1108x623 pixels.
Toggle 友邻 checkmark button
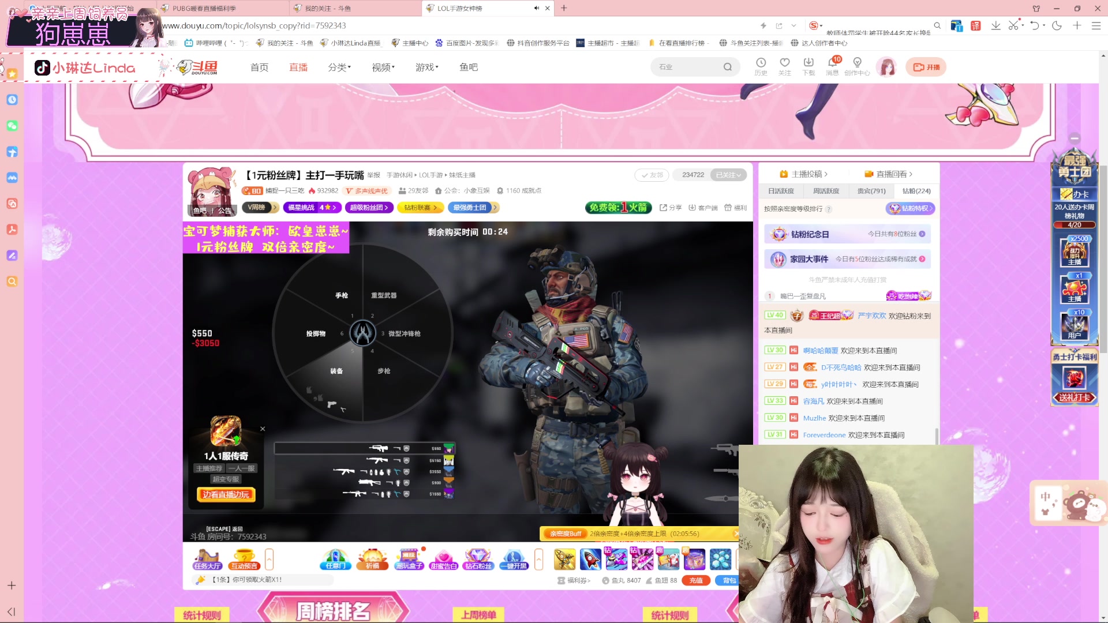tap(652, 175)
